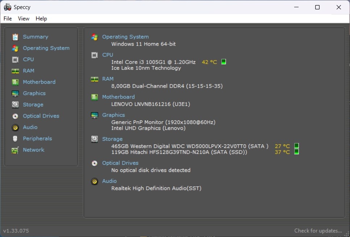Select Network in the sidebar
Screen dimensions: 350x237
(x=33, y=150)
